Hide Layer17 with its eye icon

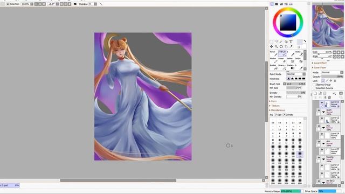[x=322, y=165]
